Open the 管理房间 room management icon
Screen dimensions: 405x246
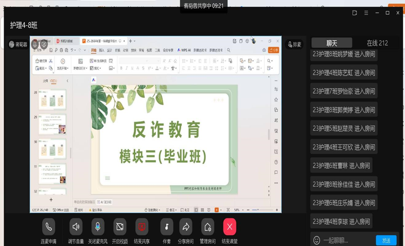pyautogui.click(x=207, y=227)
